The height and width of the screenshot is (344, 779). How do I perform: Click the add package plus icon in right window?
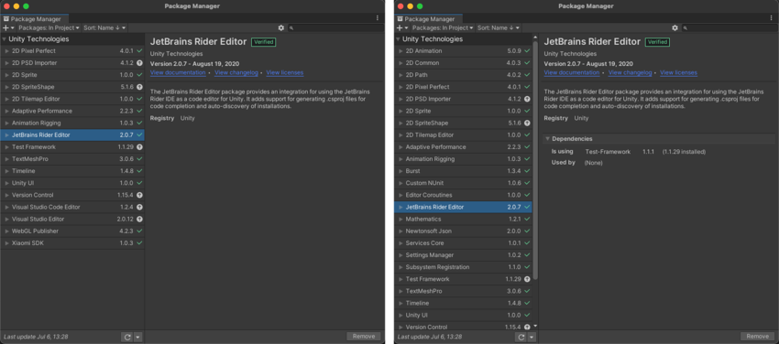tap(400, 28)
